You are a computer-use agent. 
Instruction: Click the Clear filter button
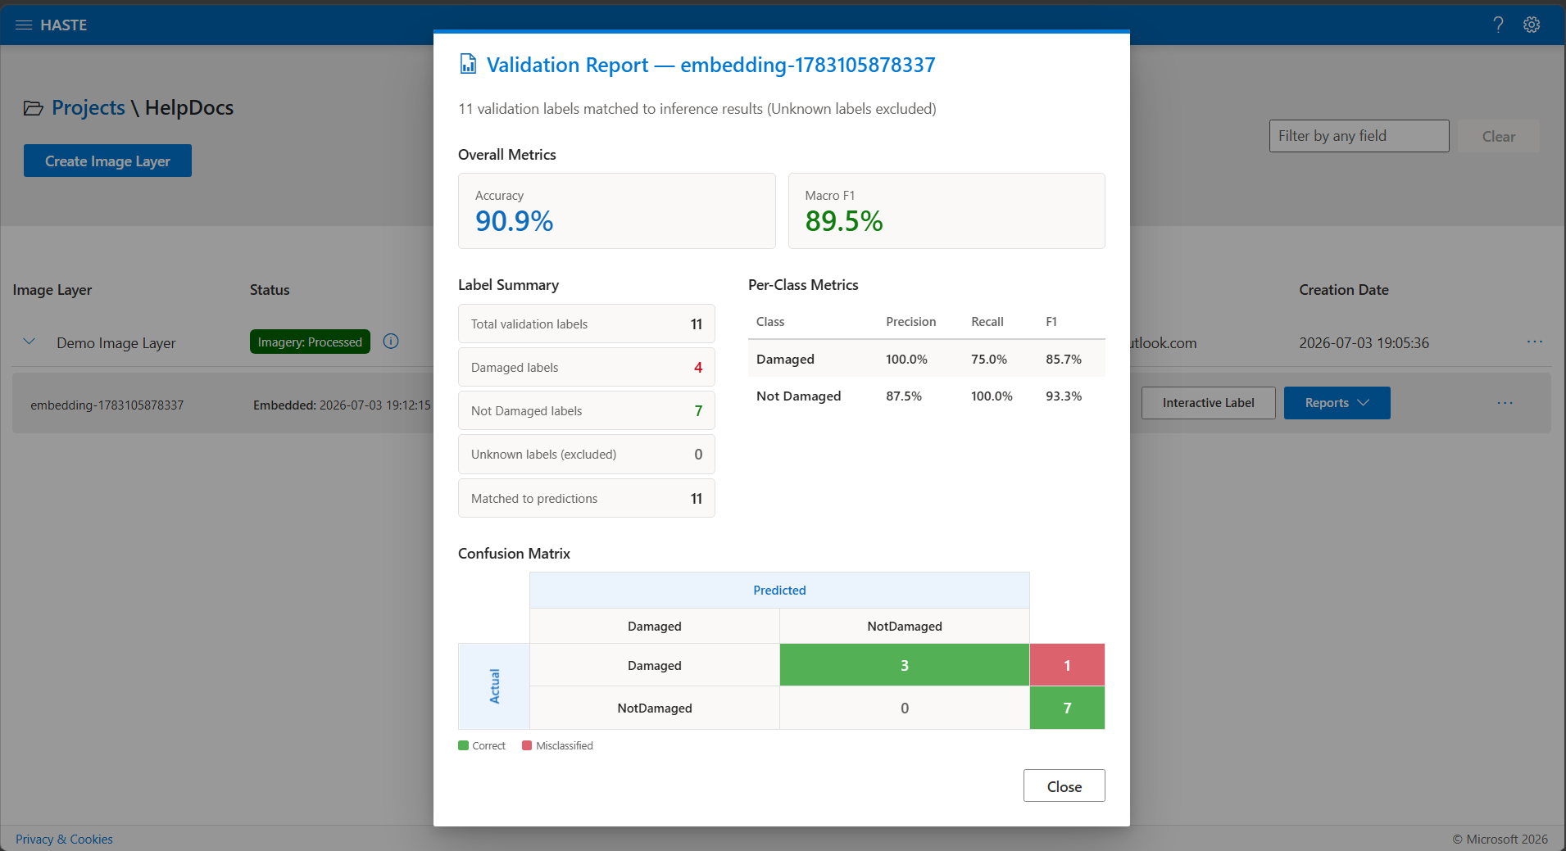click(1498, 136)
